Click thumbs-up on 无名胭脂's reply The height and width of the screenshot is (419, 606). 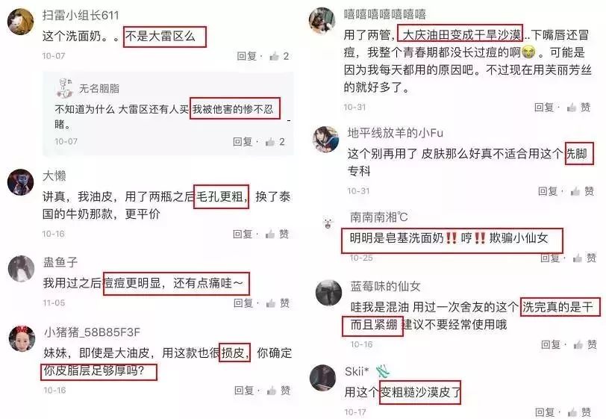point(269,142)
